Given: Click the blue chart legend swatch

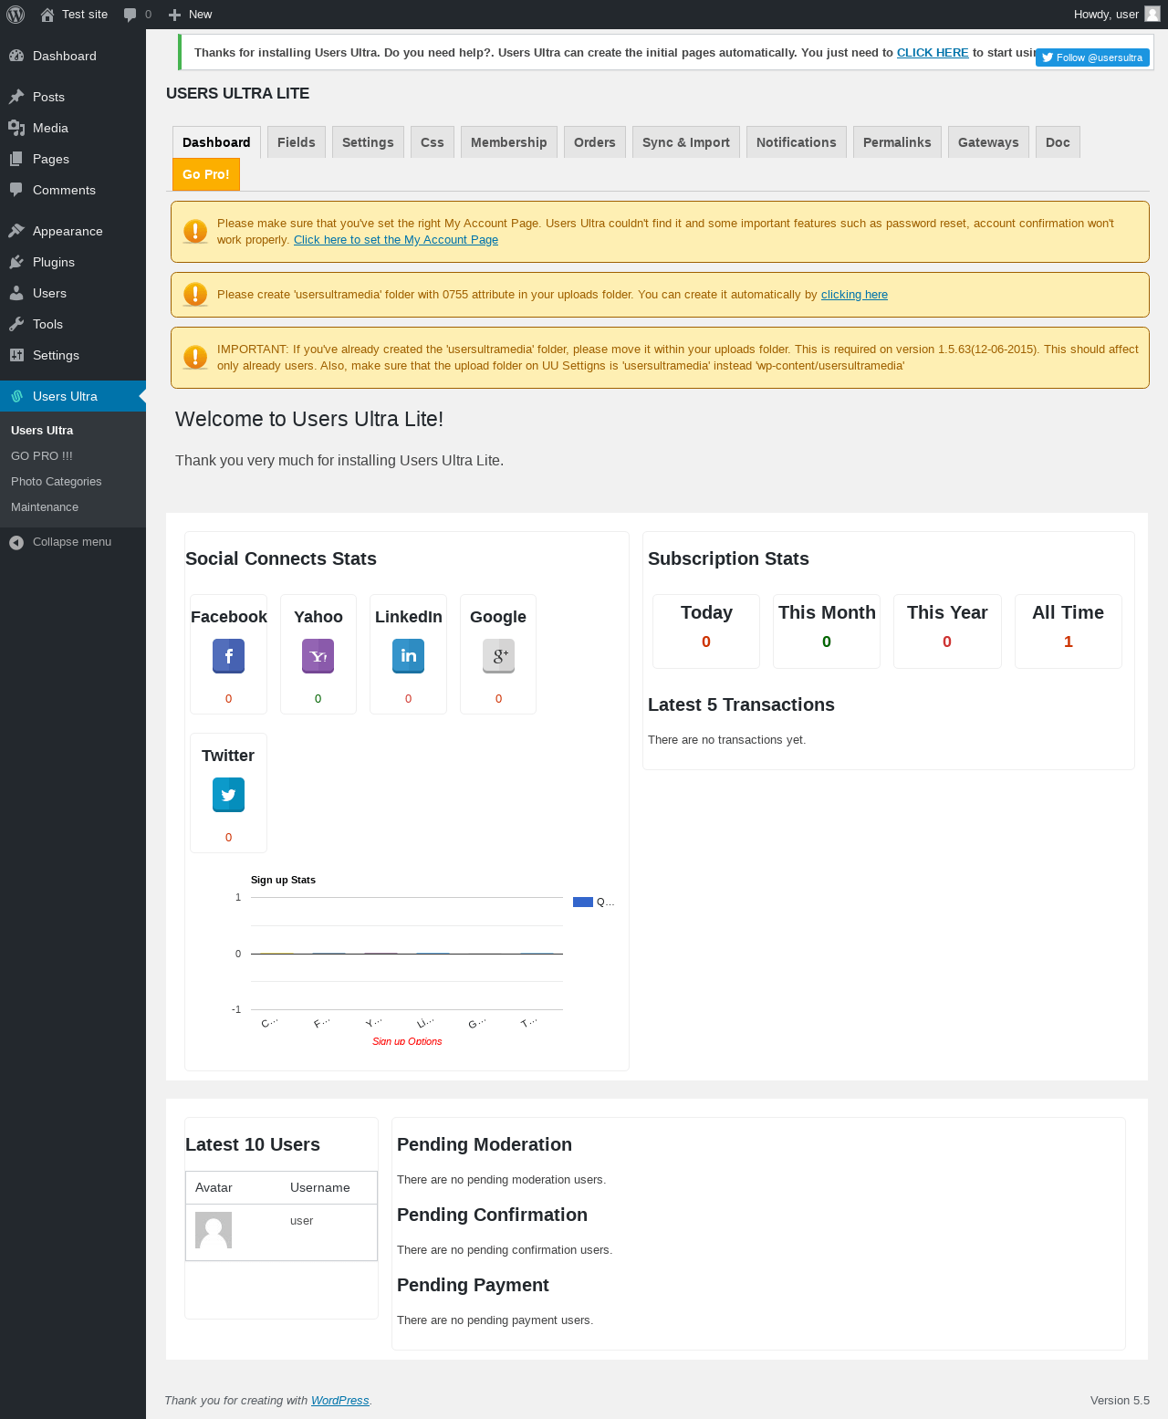Looking at the screenshot, I should tap(583, 903).
